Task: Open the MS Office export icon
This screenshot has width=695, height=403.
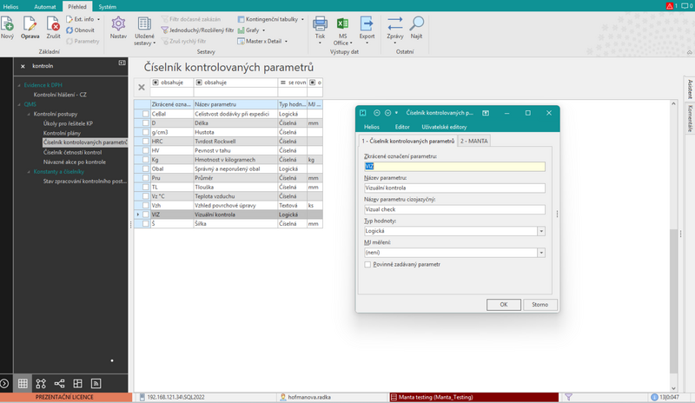Action: point(342,23)
